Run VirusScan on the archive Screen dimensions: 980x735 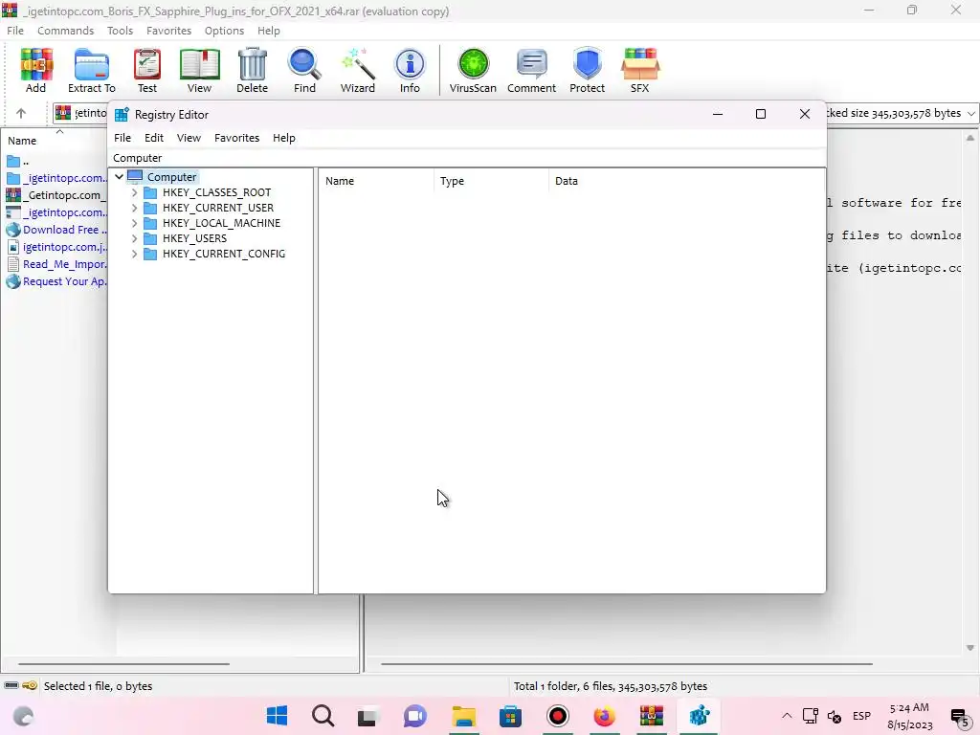473,70
